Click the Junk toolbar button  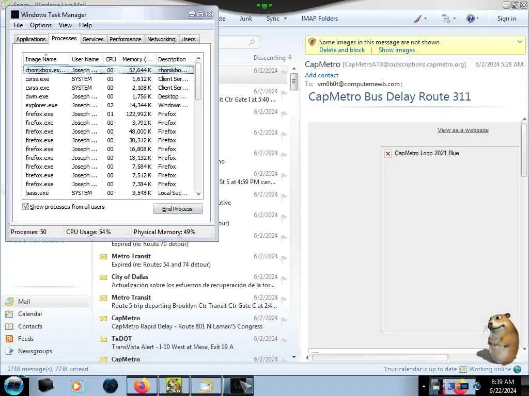245,19
